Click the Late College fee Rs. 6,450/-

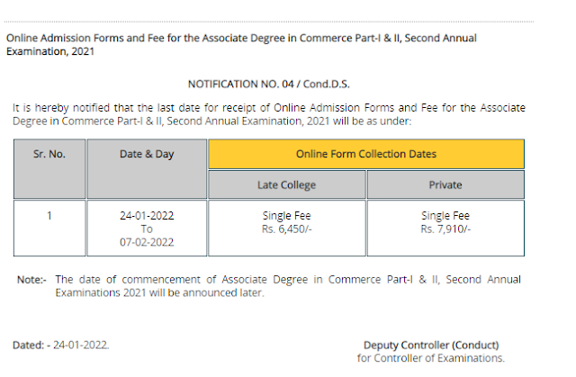pyautogui.click(x=286, y=229)
